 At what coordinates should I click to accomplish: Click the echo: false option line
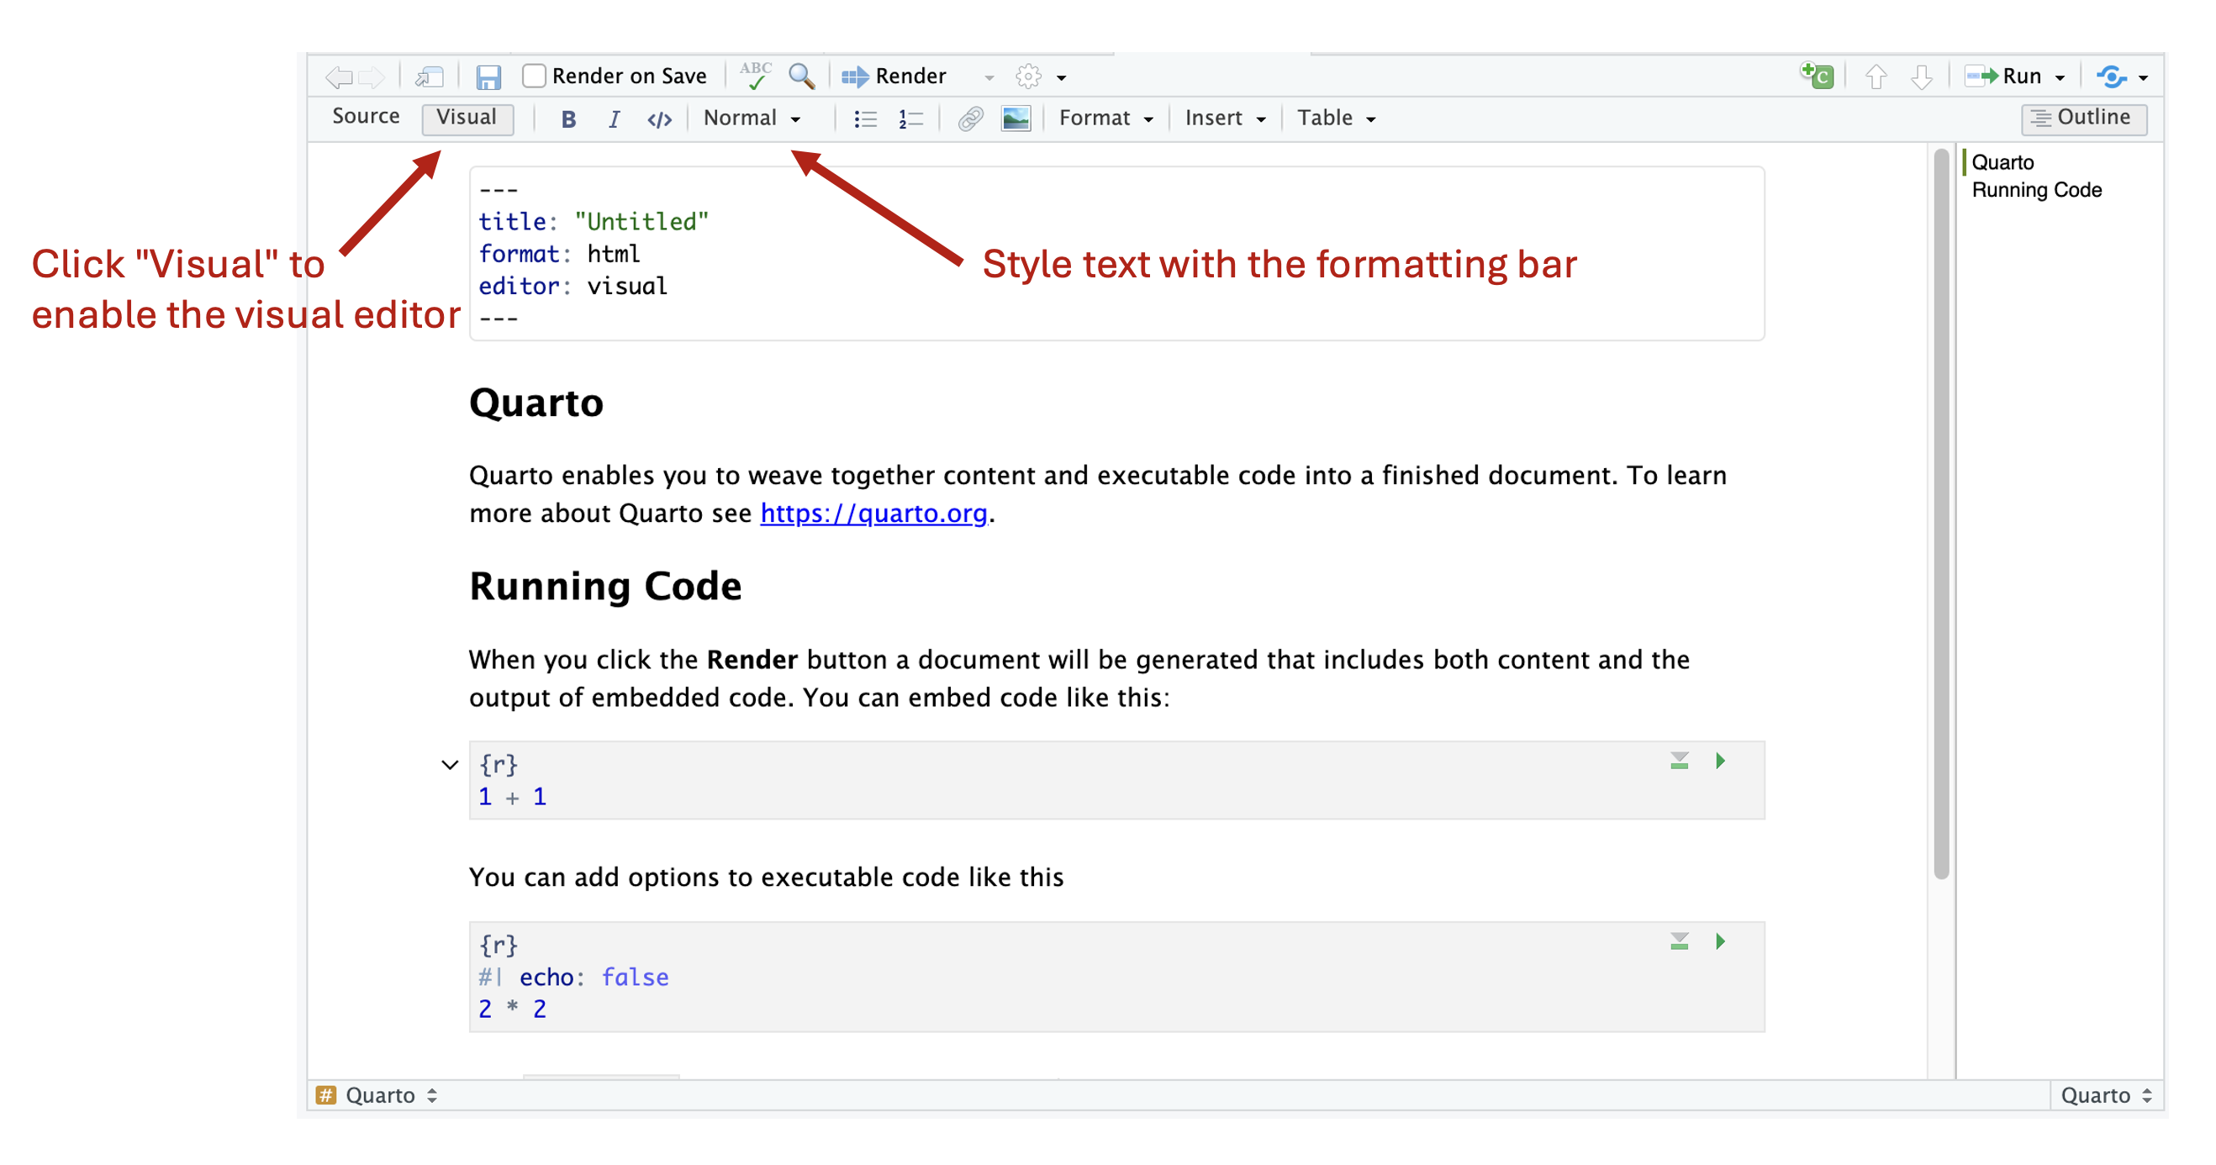pos(574,977)
